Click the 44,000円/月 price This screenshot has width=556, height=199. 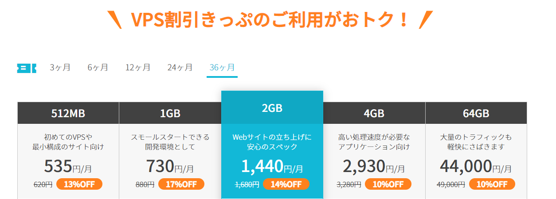(x=476, y=166)
